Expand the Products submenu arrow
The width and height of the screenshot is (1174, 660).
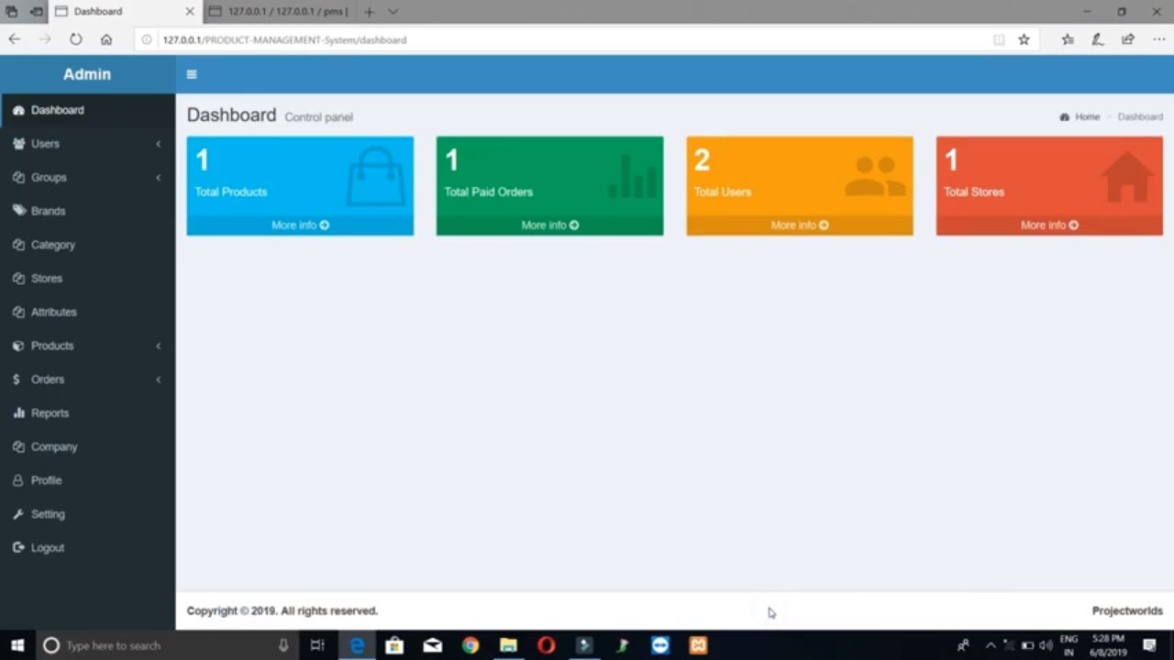158,346
